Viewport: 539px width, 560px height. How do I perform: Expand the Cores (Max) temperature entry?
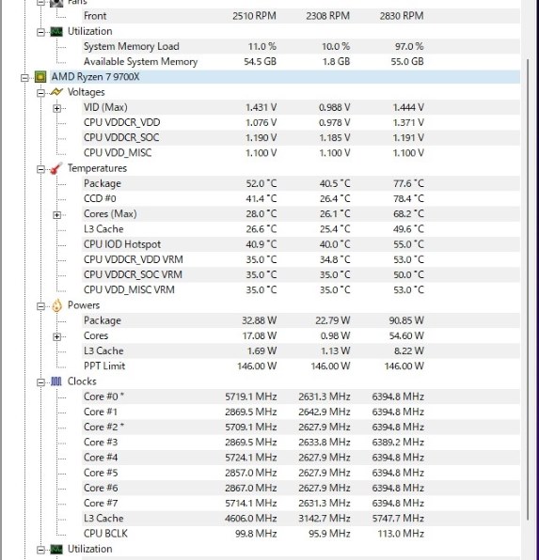[x=56, y=214]
